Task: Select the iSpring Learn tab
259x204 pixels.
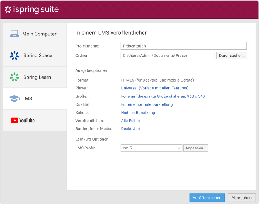Action: click(35, 77)
